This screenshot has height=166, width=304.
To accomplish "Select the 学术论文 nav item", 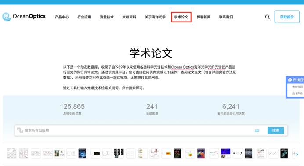I will point(181,17).
